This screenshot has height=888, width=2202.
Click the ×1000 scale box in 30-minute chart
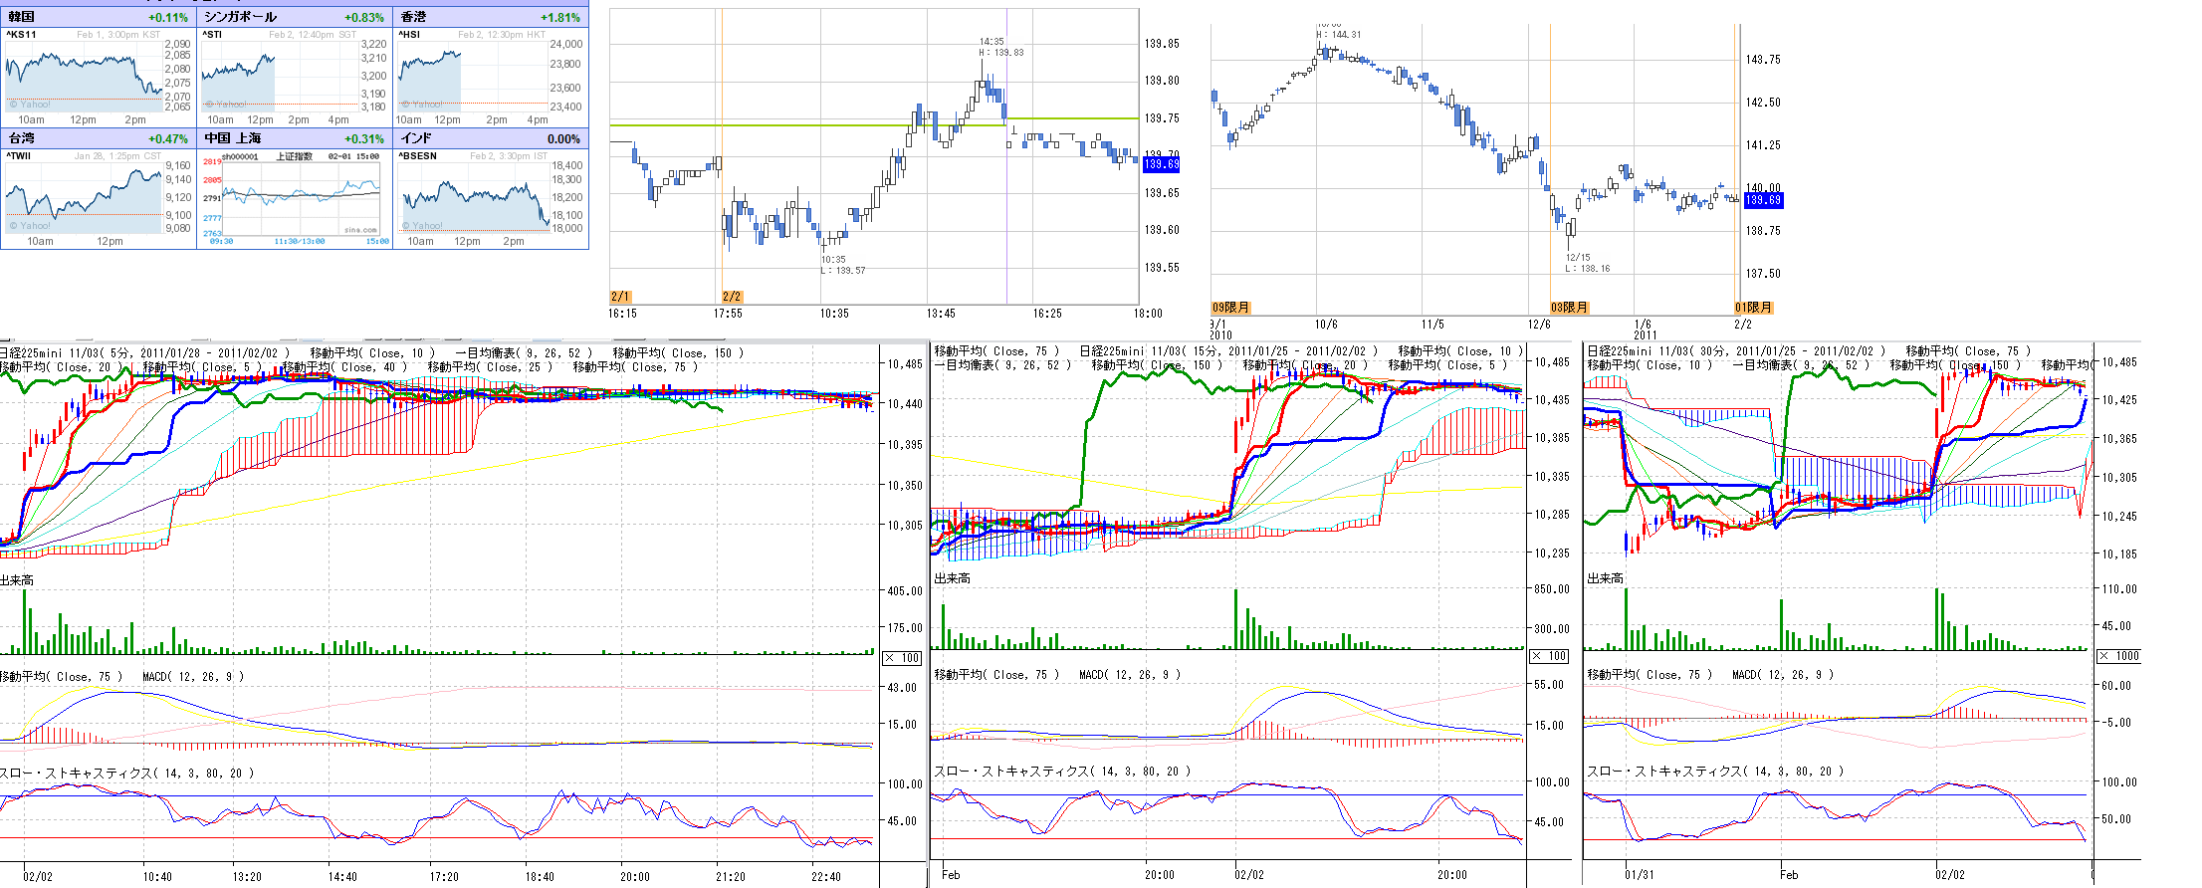2118,656
